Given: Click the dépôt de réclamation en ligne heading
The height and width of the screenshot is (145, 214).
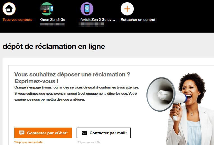Looking at the screenshot, I should [x=54, y=46].
